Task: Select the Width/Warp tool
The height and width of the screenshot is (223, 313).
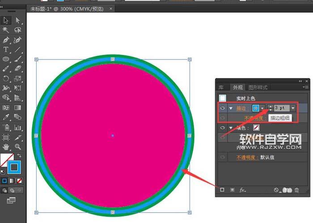Action: tap(6, 88)
